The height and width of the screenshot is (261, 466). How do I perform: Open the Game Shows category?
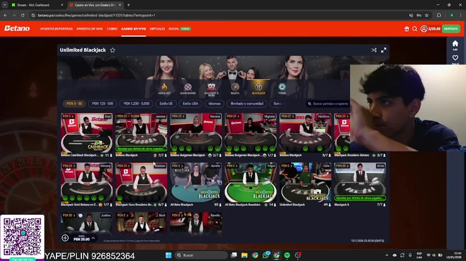[x=188, y=88]
